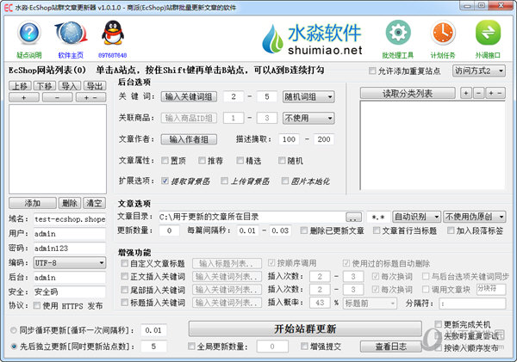Open the 不使用 related goods dropdown
This screenshot has width=517, height=362.
[x=308, y=118]
